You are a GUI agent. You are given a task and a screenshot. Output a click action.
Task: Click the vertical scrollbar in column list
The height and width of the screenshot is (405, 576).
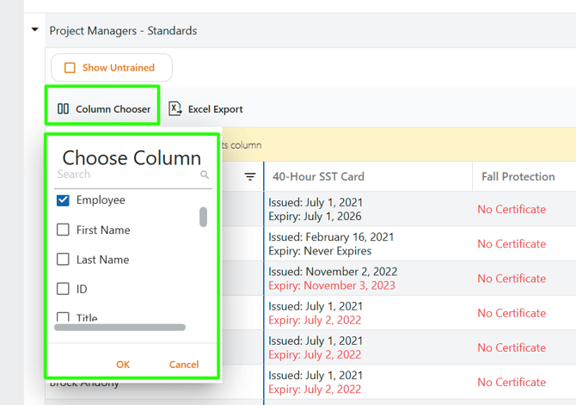203,217
